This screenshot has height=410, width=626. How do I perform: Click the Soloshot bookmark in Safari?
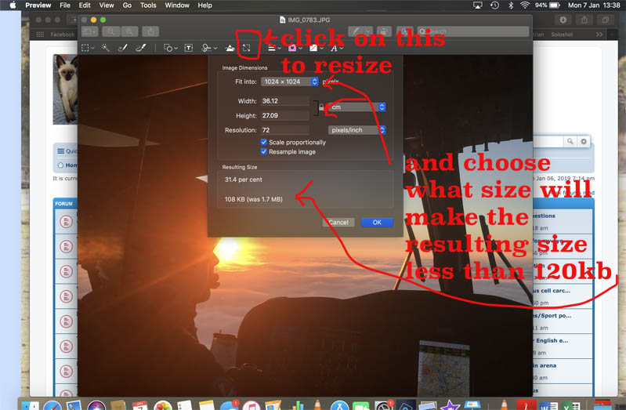pos(562,34)
